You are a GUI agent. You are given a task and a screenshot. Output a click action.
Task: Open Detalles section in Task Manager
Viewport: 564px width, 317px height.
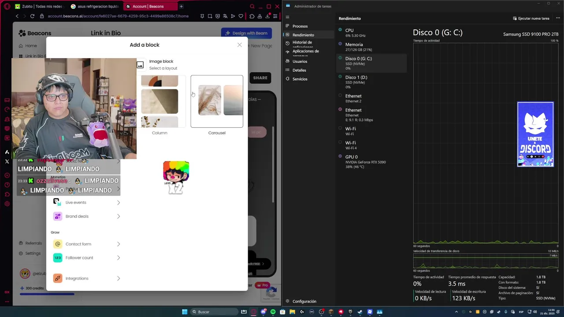[309, 70]
